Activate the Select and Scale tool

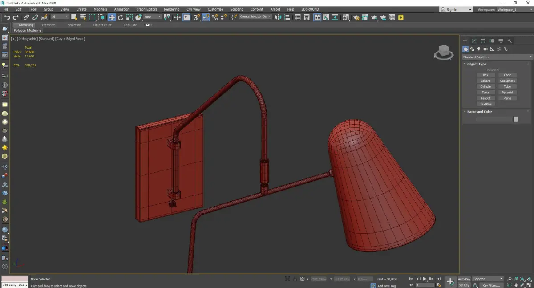(129, 17)
